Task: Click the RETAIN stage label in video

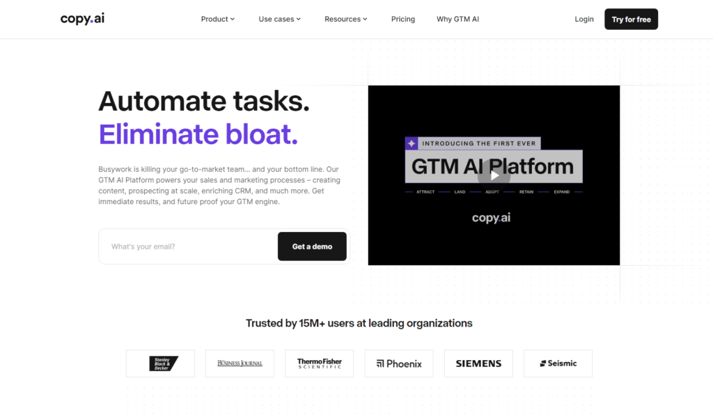Action: [526, 191]
